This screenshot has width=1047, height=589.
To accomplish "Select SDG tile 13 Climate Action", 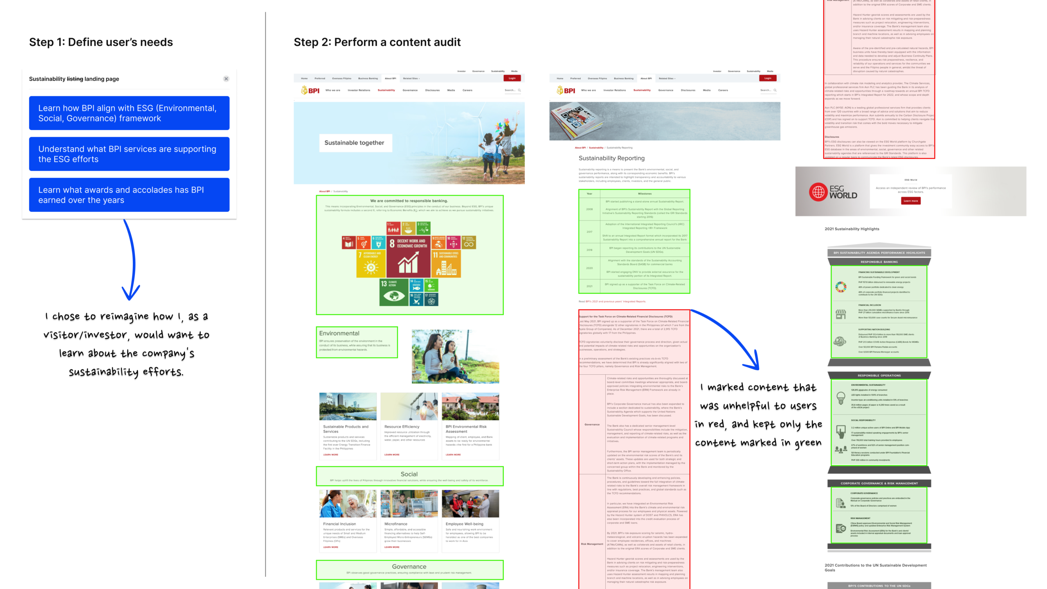I will 394,292.
